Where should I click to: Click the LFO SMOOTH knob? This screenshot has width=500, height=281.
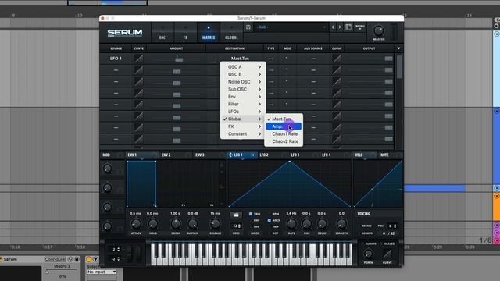pyautogui.click(x=341, y=224)
